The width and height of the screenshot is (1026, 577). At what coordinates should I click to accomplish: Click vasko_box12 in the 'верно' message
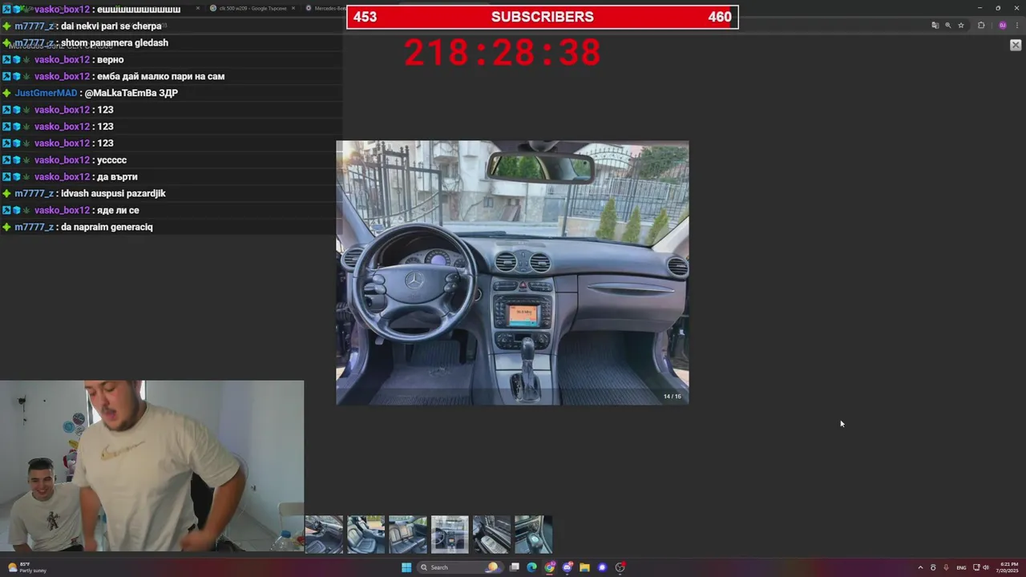pyautogui.click(x=62, y=59)
